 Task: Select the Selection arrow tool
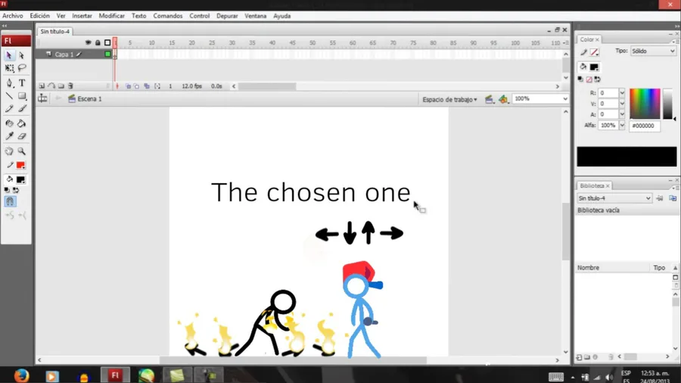click(9, 55)
